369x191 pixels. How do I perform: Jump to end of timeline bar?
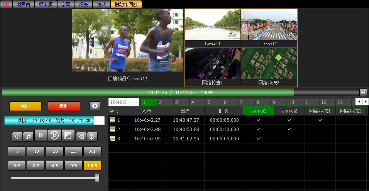point(363,92)
